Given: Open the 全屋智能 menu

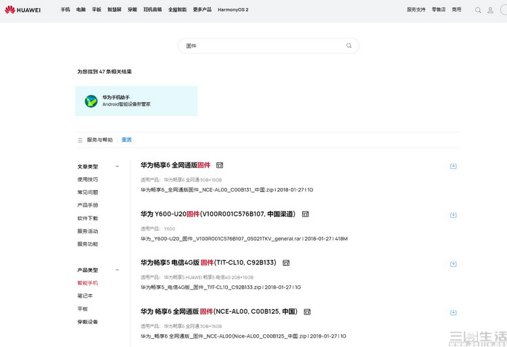Looking at the screenshot, I should [x=177, y=9].
